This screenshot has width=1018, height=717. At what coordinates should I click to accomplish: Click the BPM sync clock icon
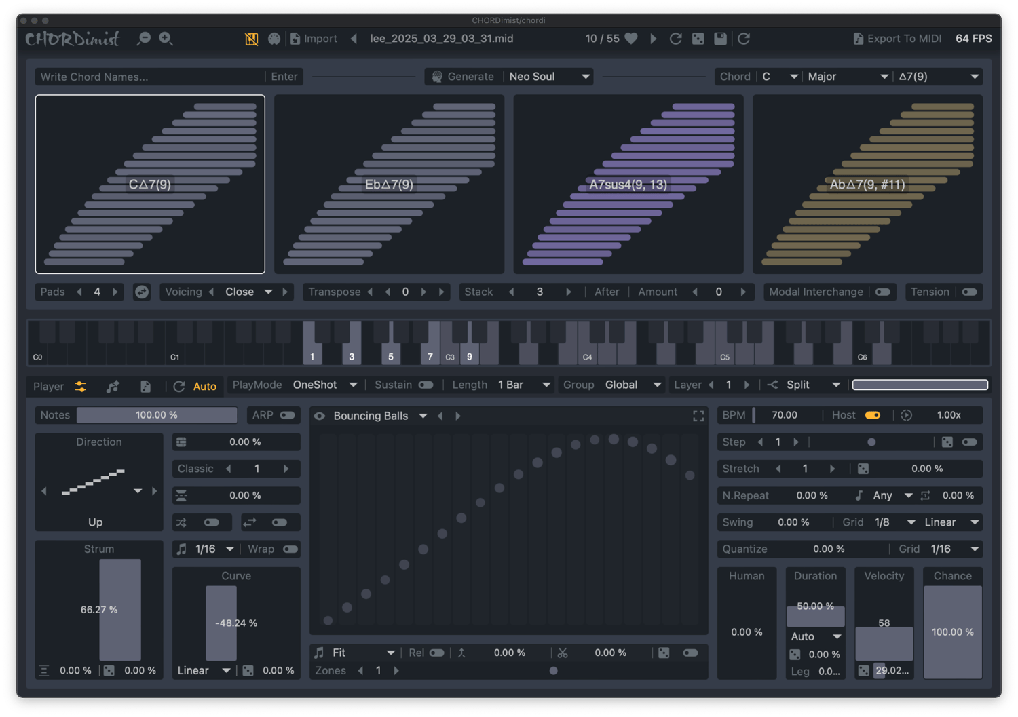tap(907, 415)
